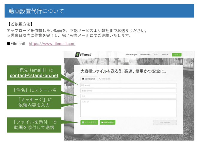Viewport: 199px width, 143px height.
Task: Open the Apps & Plugins menu
Action: (x=131, y=55)
